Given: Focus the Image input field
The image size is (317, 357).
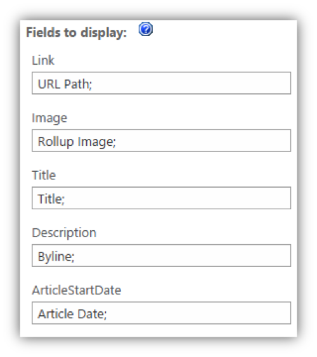Looking at the screenshot, I should pyautogui.click(x=161, y=141).
